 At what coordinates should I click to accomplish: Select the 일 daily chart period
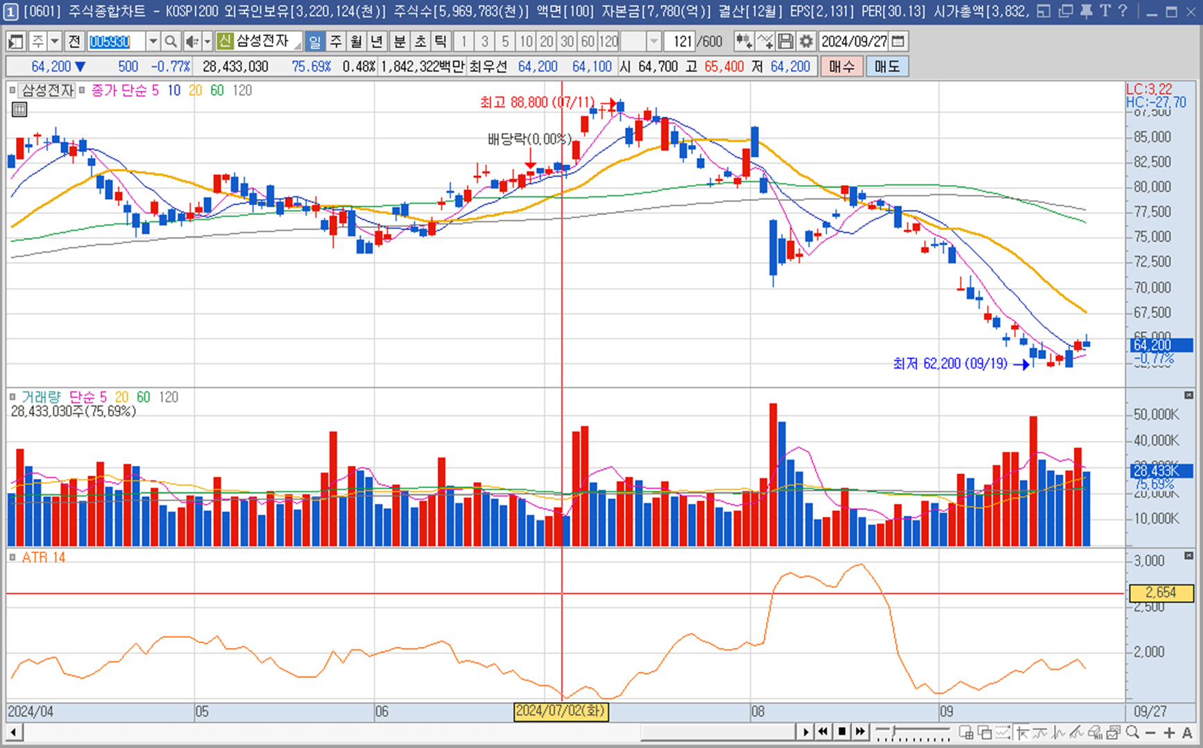314,42
